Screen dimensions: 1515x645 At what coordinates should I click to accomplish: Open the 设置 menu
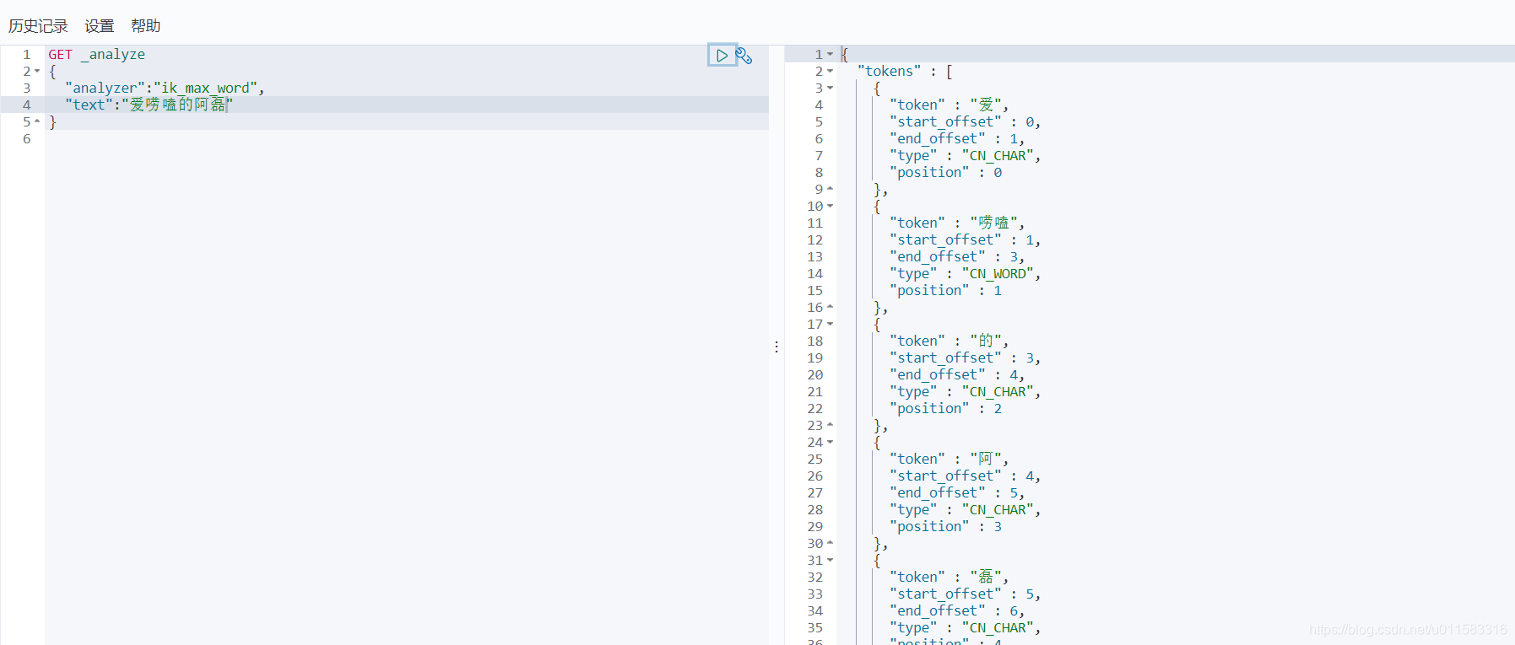[100, 26]
